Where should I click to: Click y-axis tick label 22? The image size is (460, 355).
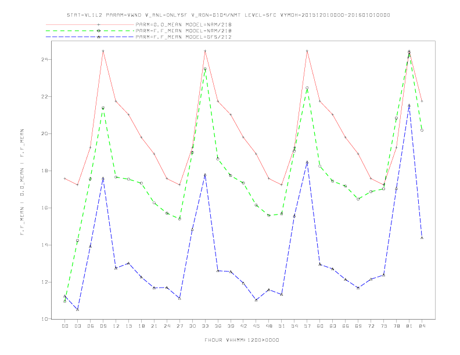[45, 96]
